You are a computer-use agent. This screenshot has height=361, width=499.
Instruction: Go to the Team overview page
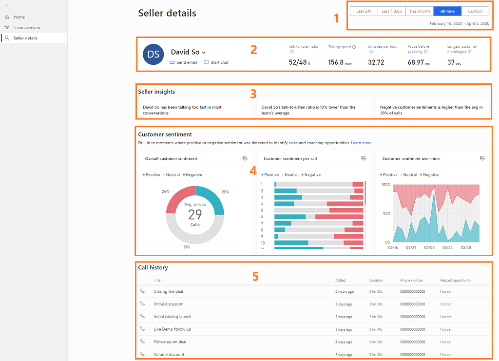point(28,28)
